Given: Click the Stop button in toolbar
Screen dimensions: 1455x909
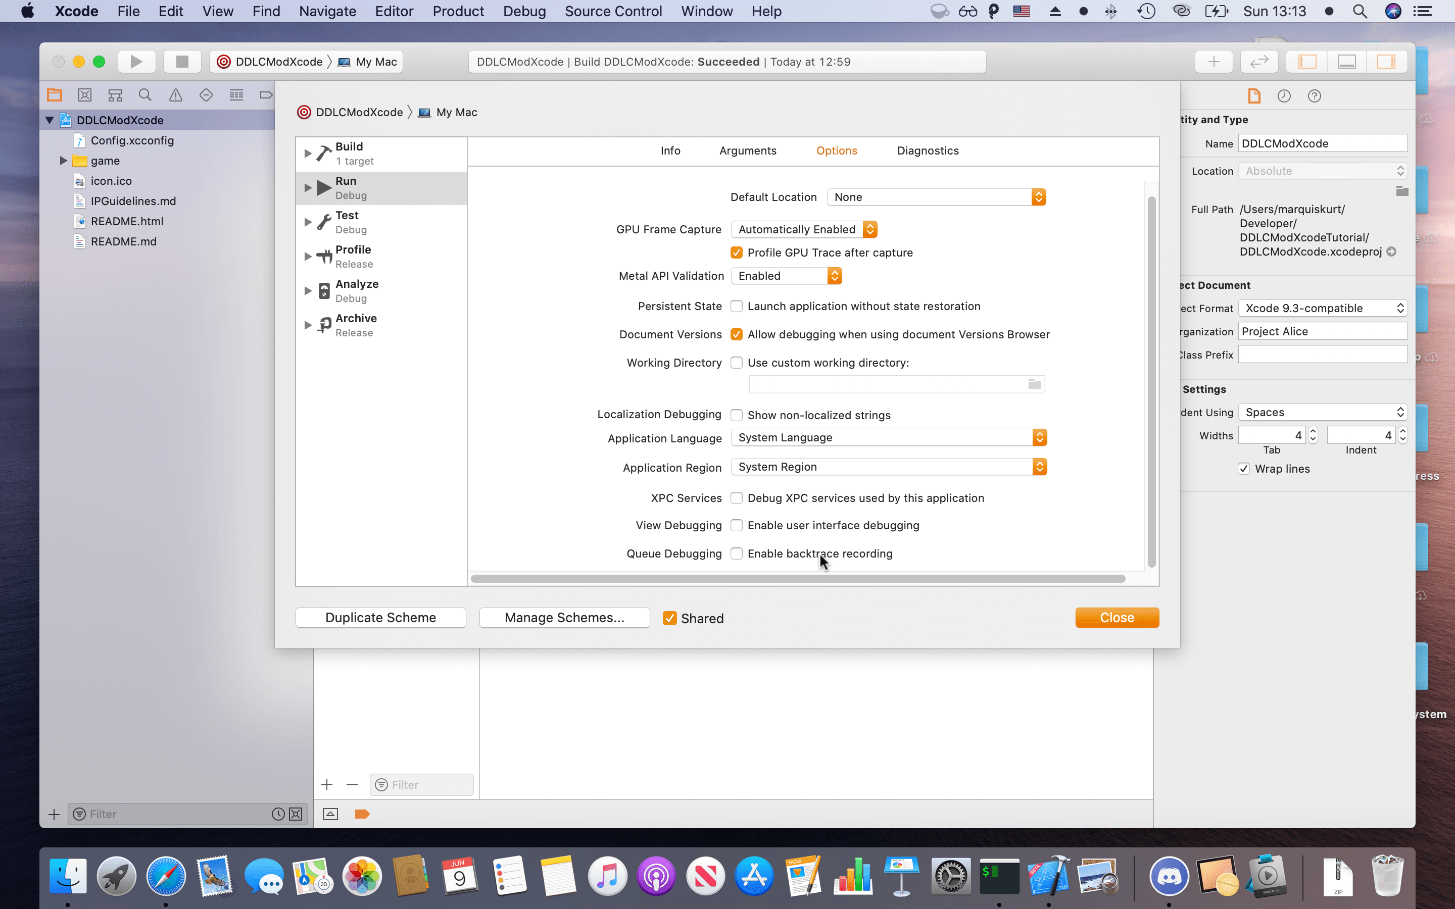Looking at the screenshot, I should pyautogui.click(x=182, y=61).
